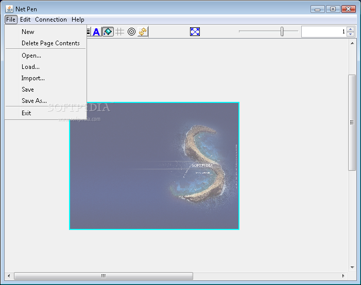Click the vertical scrollbar up arrow
361x285 pixels.
point(352,43)
